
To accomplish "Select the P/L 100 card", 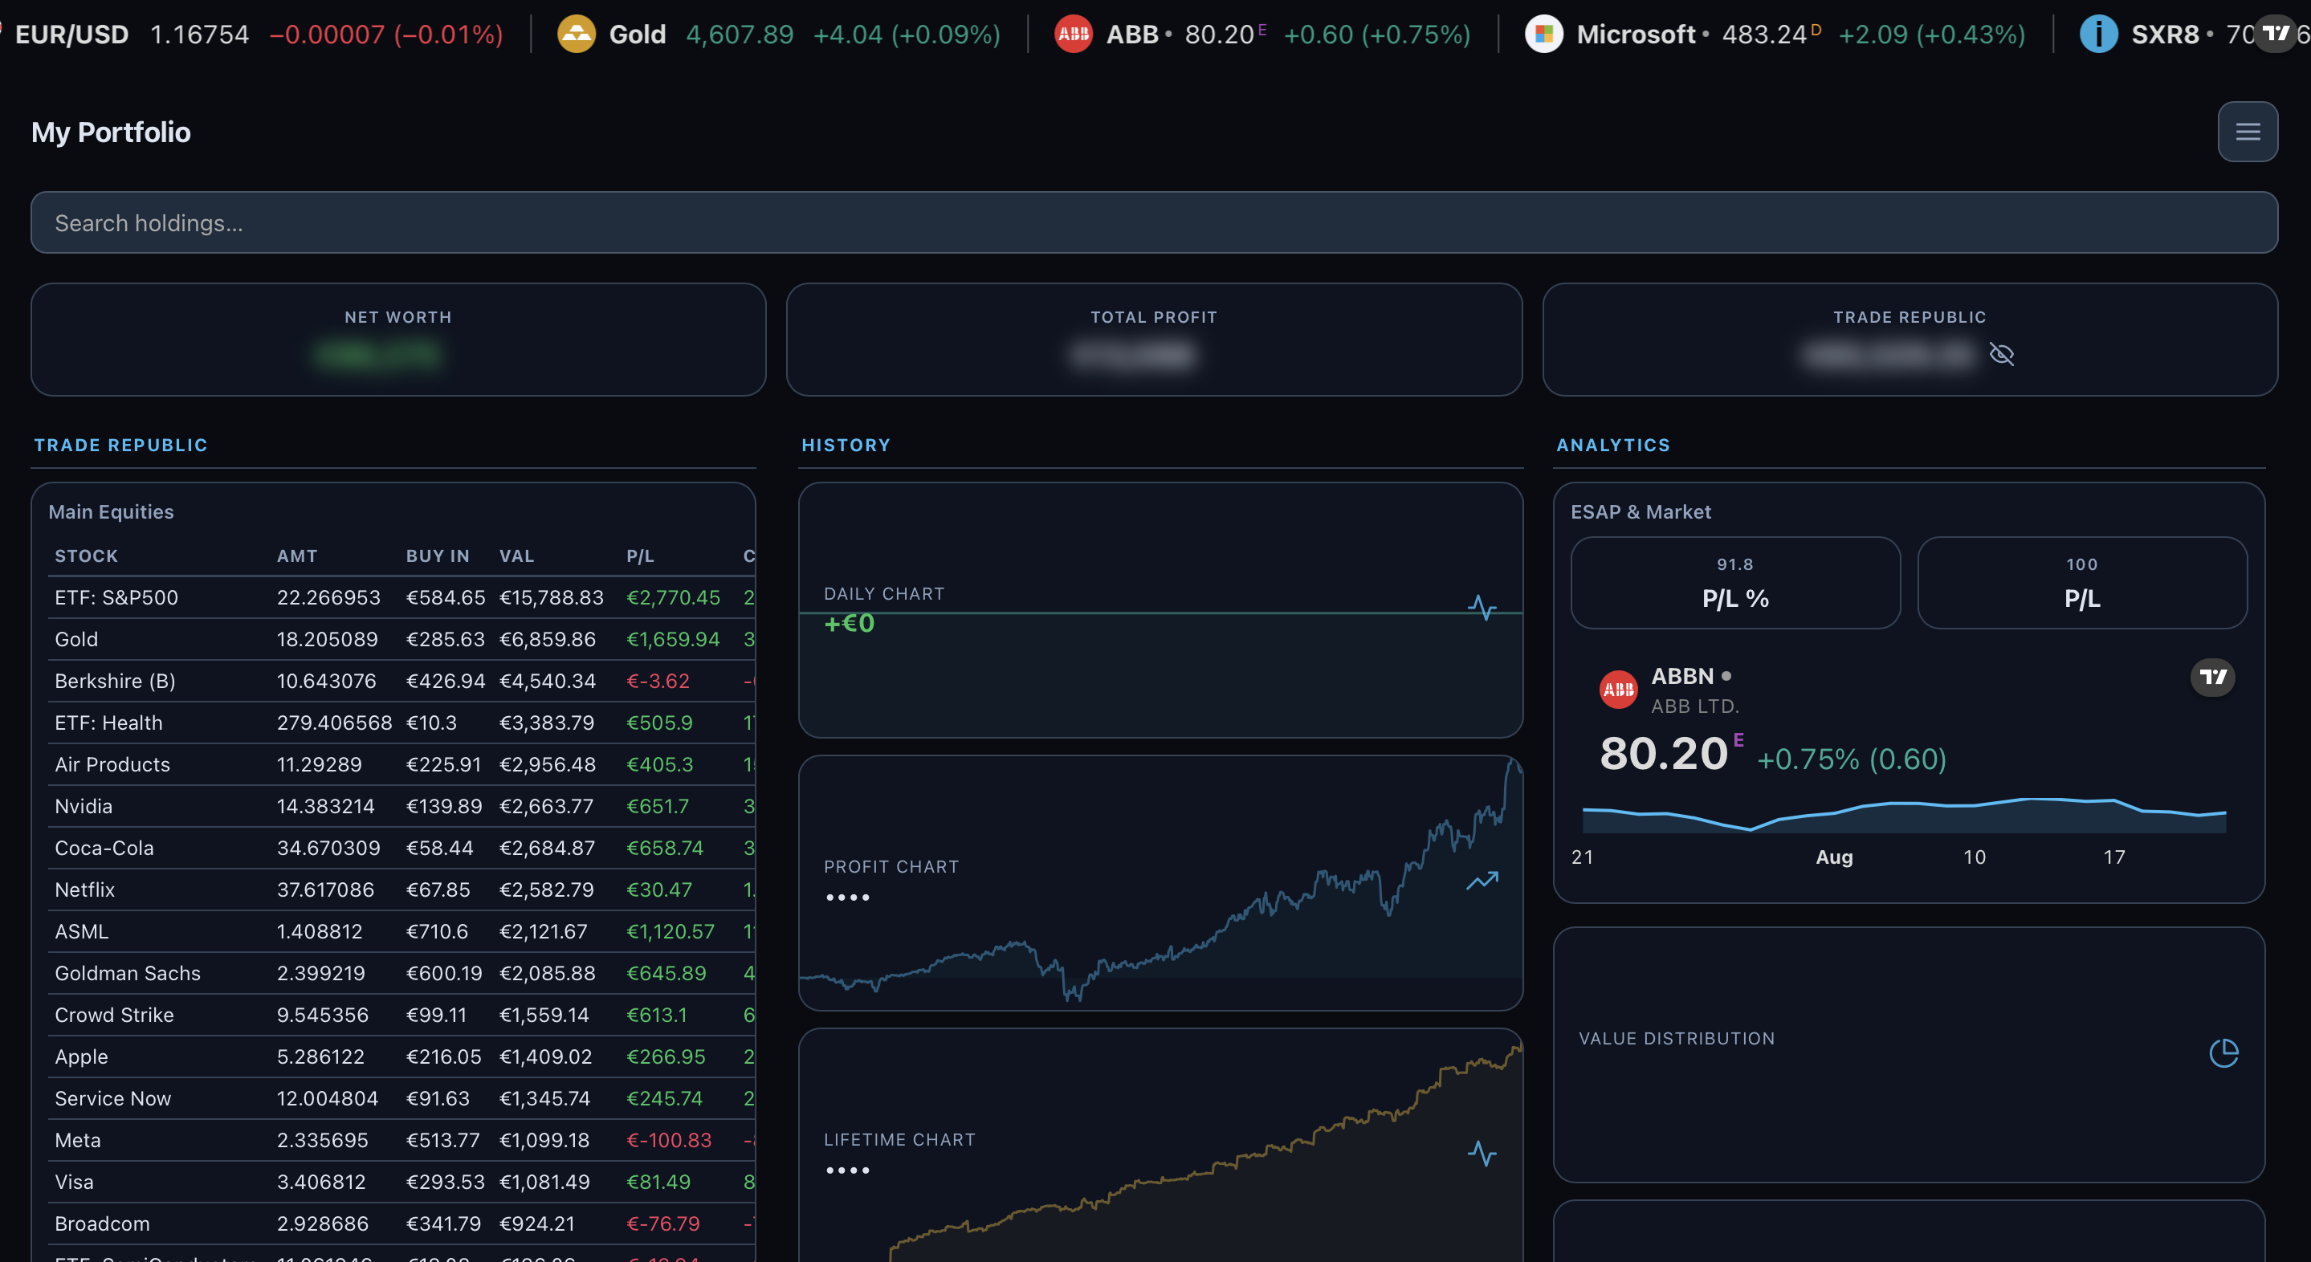I will tap(2082, 583).
